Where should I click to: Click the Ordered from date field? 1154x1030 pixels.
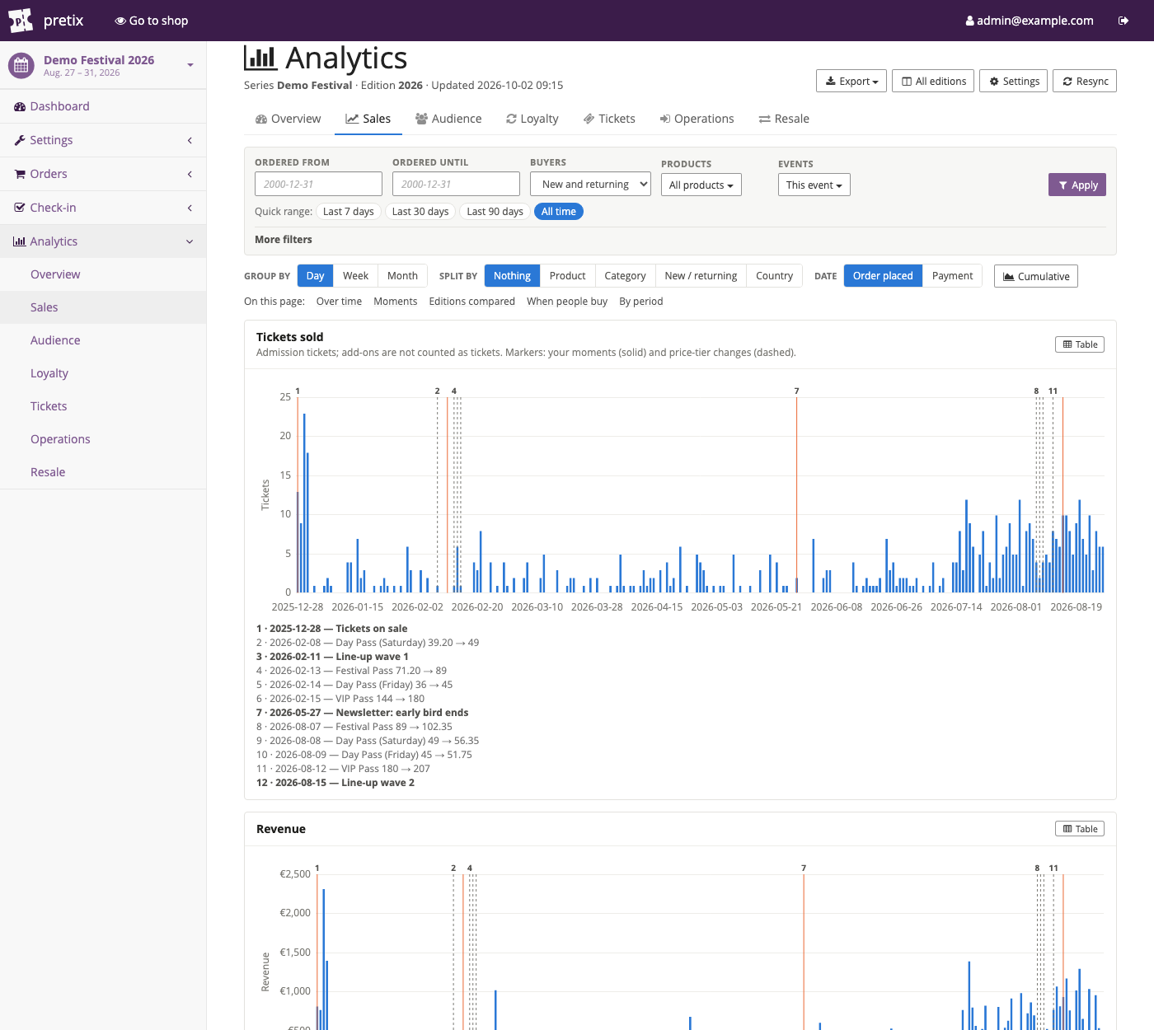[x=318, y=184]
